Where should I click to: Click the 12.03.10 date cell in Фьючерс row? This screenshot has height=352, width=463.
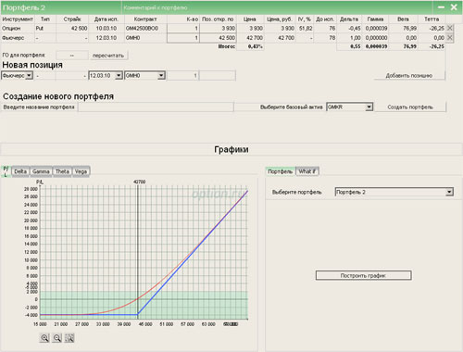106,38
